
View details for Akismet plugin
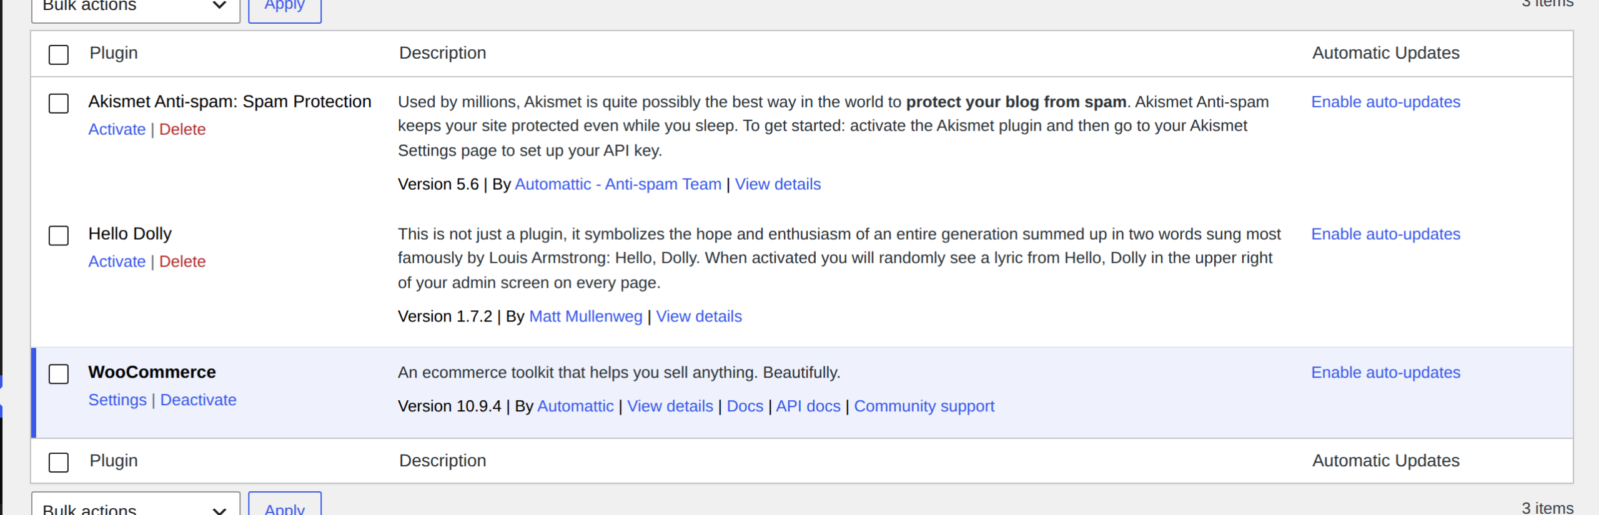pyautogui.click(x=778, y=184)
